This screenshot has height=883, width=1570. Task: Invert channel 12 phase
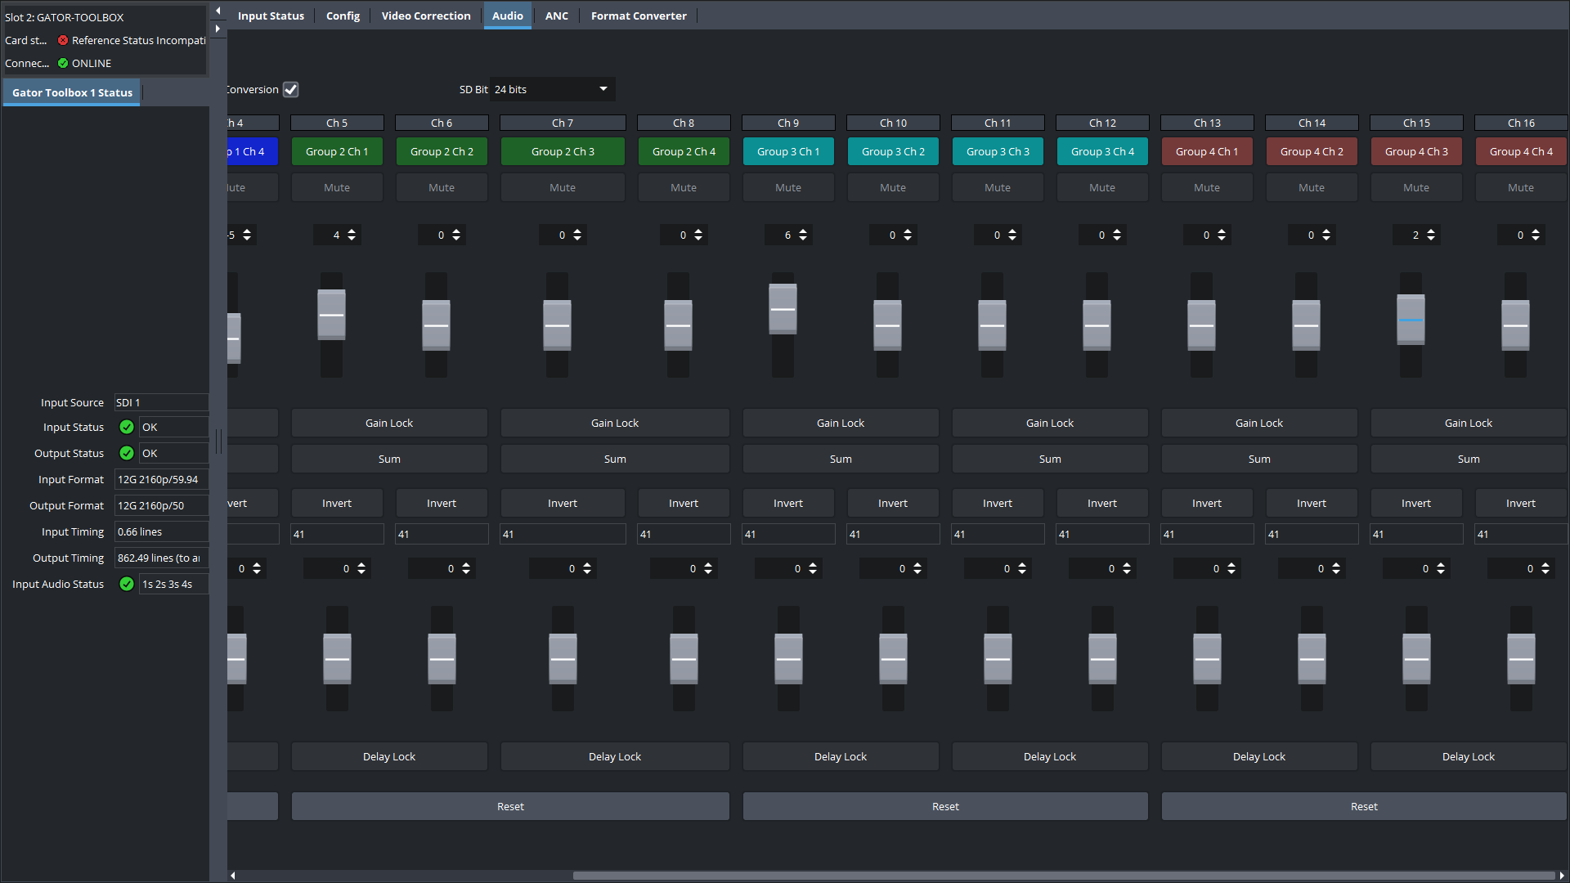click(1102, 503)
